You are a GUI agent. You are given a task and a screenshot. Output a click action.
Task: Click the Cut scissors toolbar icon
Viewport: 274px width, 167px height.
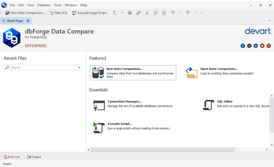pos(147,13)
